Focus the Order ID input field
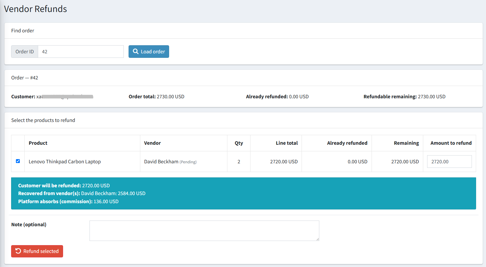The height and width of the screenshot is (267, 486). point(81,52)
